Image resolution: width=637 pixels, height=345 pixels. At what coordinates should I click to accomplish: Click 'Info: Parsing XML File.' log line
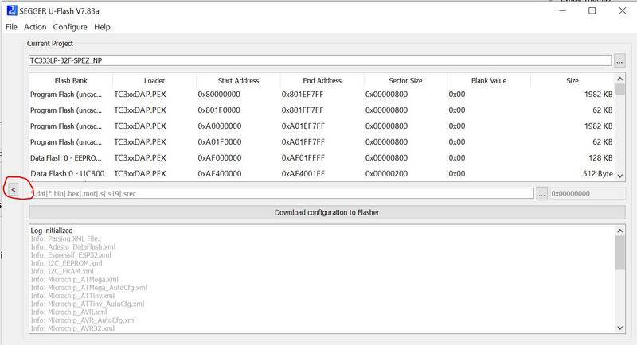click(65, 238)
